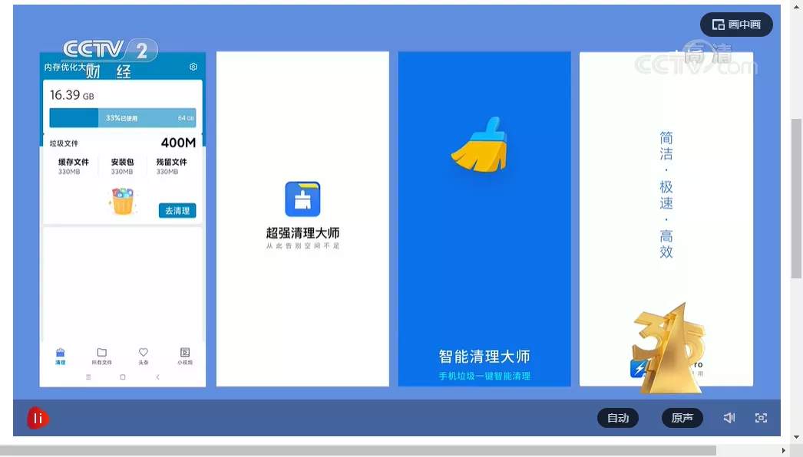Tap the phone's recent-apps menu navigation icon
The height and width of the screenshot is (457, 803).
[88, 377]
